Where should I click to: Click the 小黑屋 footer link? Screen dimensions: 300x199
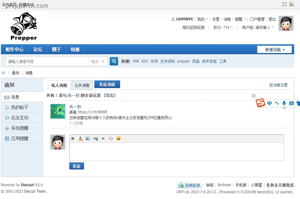[x=256, y=185]
